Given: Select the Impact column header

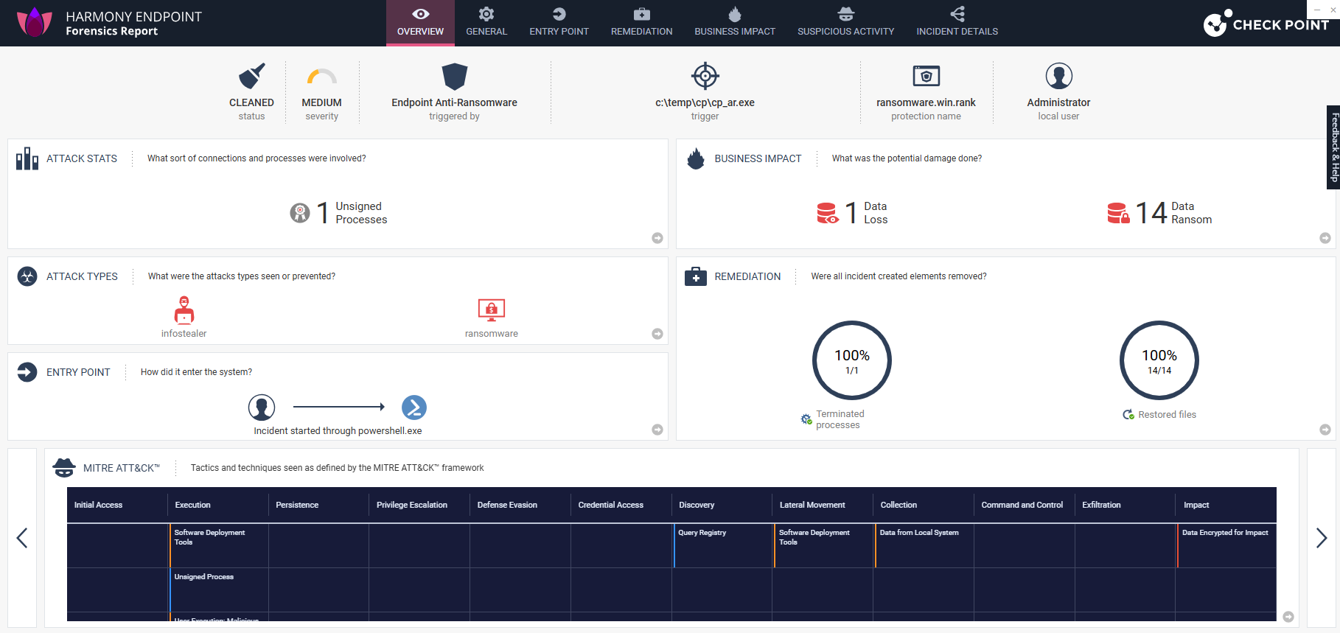Looking at the screenshot, I should tap(1226, 505).
